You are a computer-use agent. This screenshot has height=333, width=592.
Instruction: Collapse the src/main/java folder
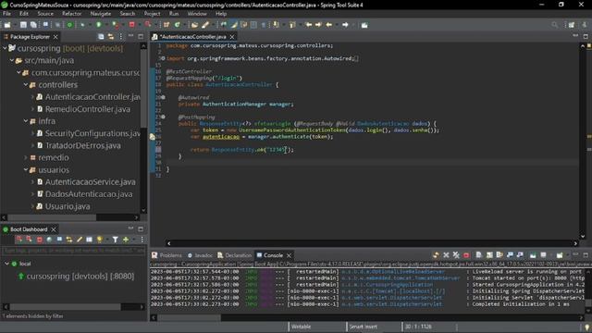pyautogui.click(x=12, y=60)
